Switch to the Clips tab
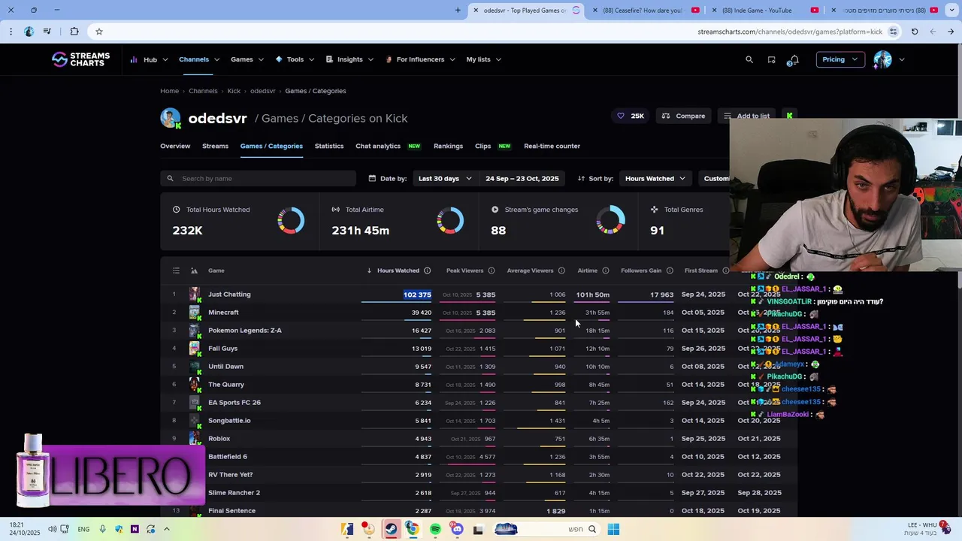Viewport: 962px width, 541px height. (483, 146)
